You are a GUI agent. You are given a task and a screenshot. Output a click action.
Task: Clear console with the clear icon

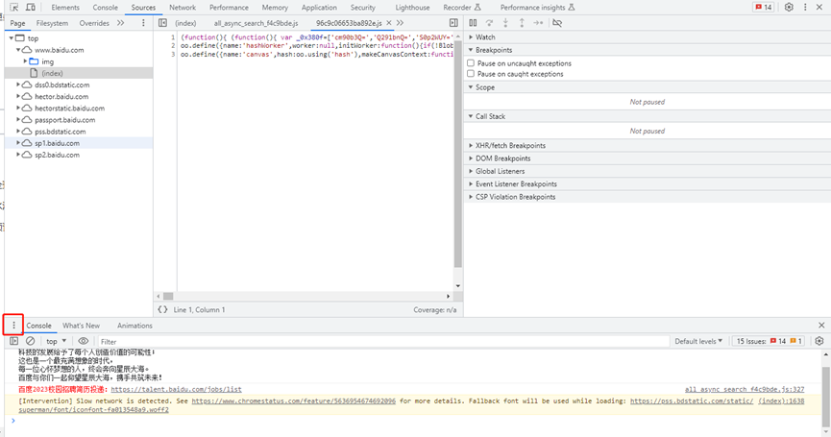30,341
